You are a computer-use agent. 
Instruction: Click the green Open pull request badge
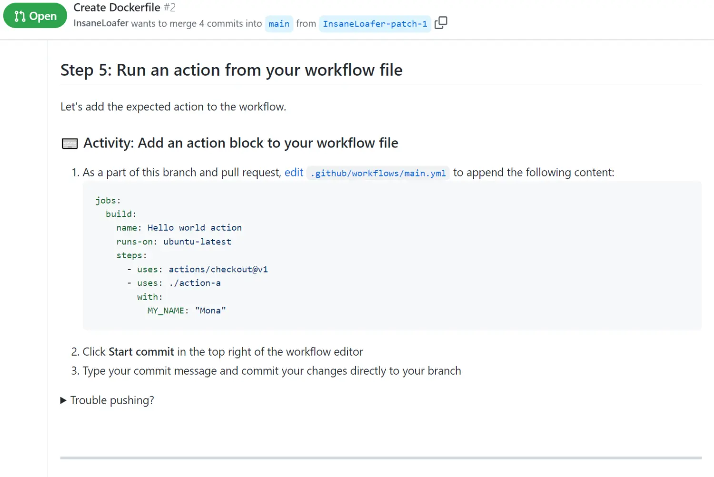(35, 16)
